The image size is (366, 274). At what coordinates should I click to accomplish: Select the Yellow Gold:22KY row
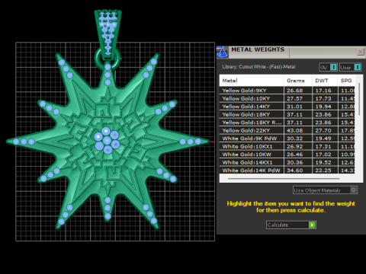click(x=287, y=130)
